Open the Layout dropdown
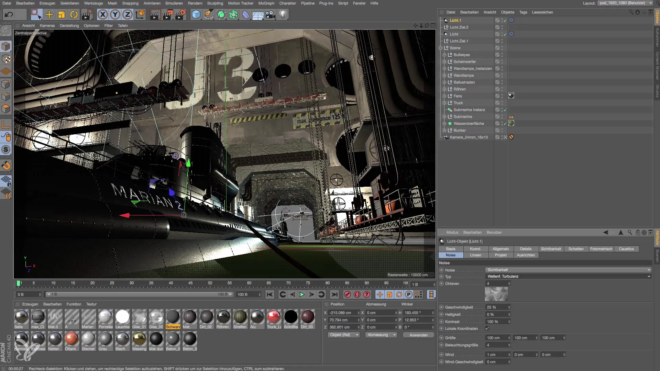Screen dimensions: 660x371 point(625,3)
